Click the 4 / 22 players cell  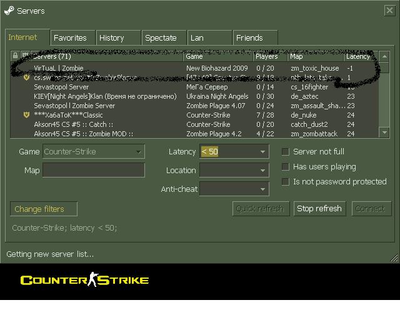coord(265,134)
